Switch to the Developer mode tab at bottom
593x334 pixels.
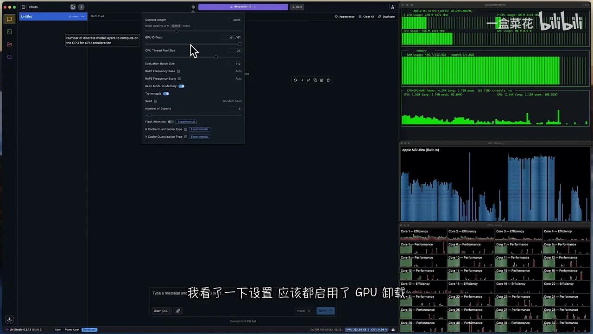click(89, 329)
